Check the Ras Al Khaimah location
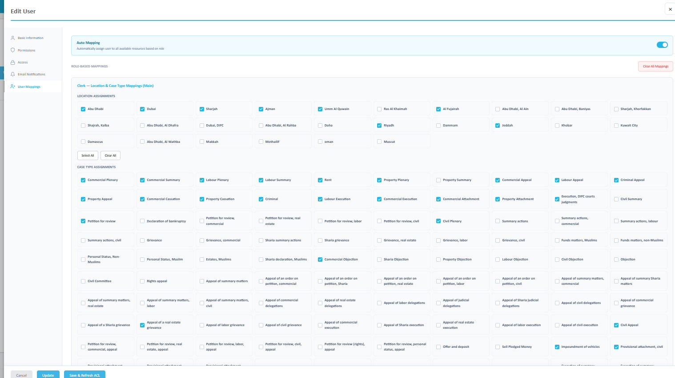 click(x=379, y=109)
